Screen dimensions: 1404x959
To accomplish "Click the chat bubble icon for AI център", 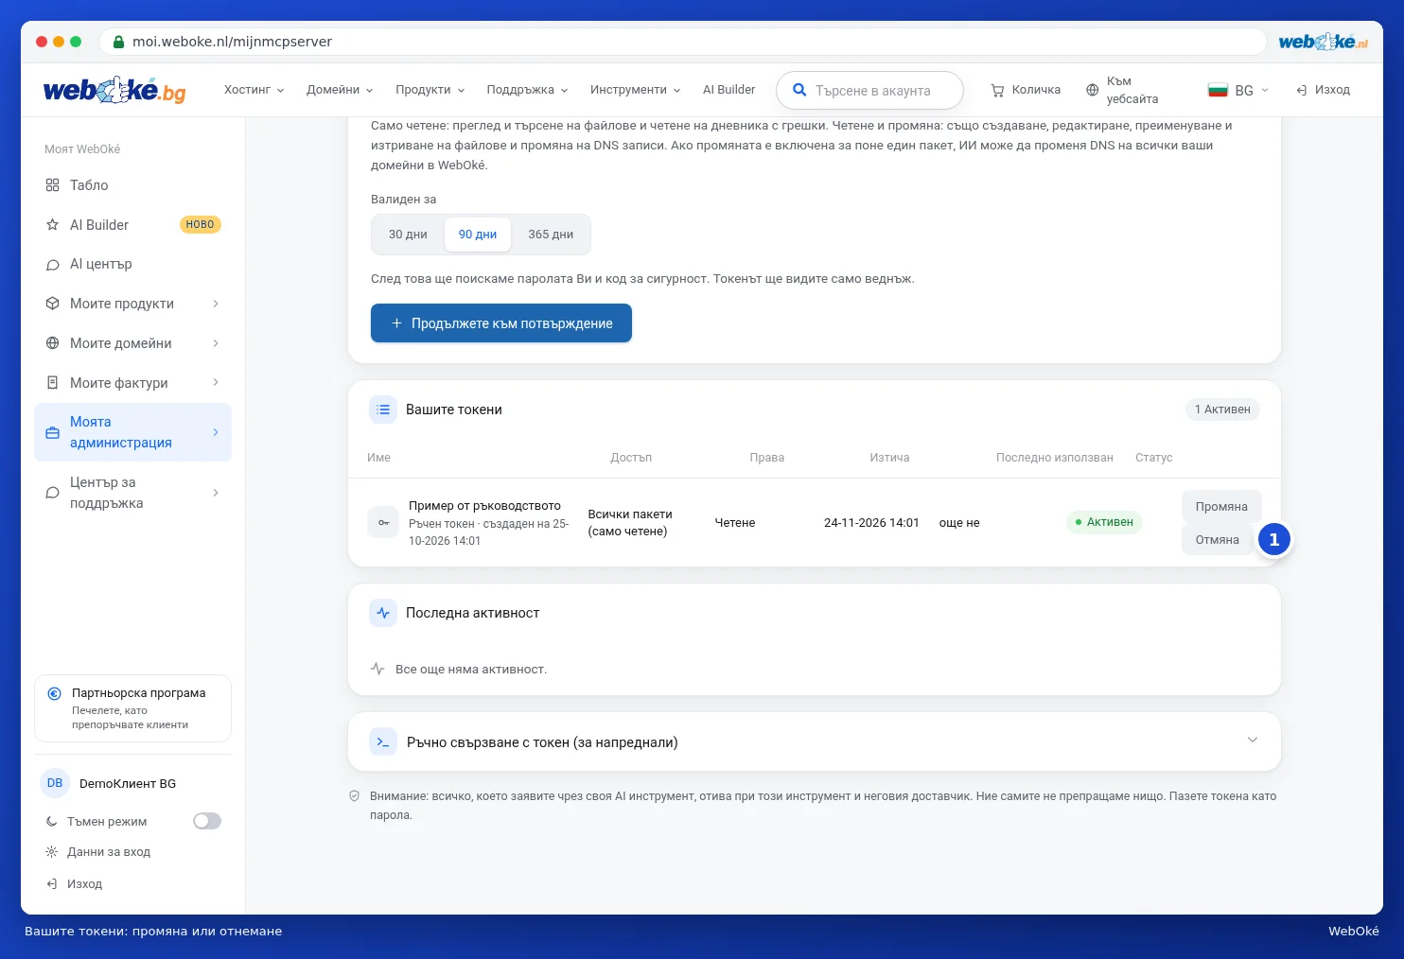I will [53, 265].
